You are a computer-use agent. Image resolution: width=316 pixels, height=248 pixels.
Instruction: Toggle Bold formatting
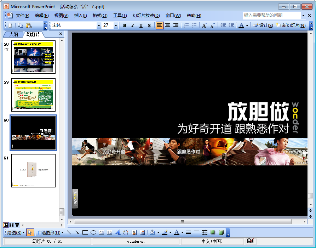(125, 26)
